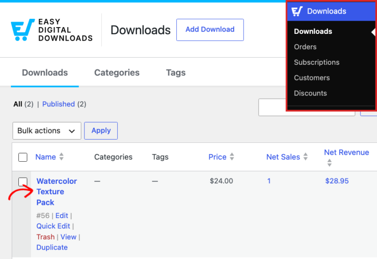The image size is (377, 259).
Task: Click the Edit link for Watercolor Texture Pack
Action: click(62, 216)
